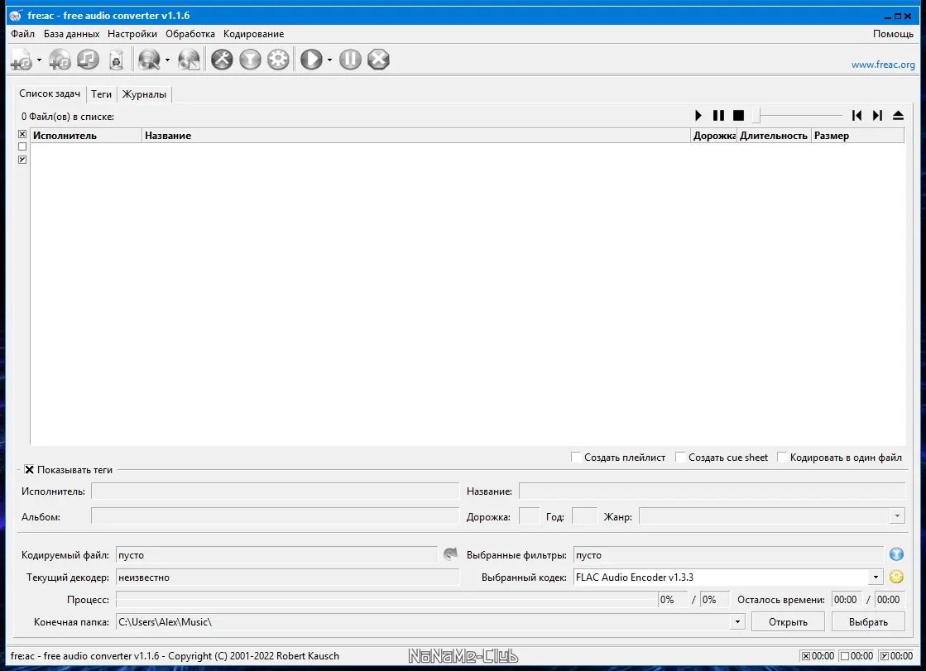Enable Кодировать в один файл checkbox
The image size is (926, 671).
pos(782,457)
